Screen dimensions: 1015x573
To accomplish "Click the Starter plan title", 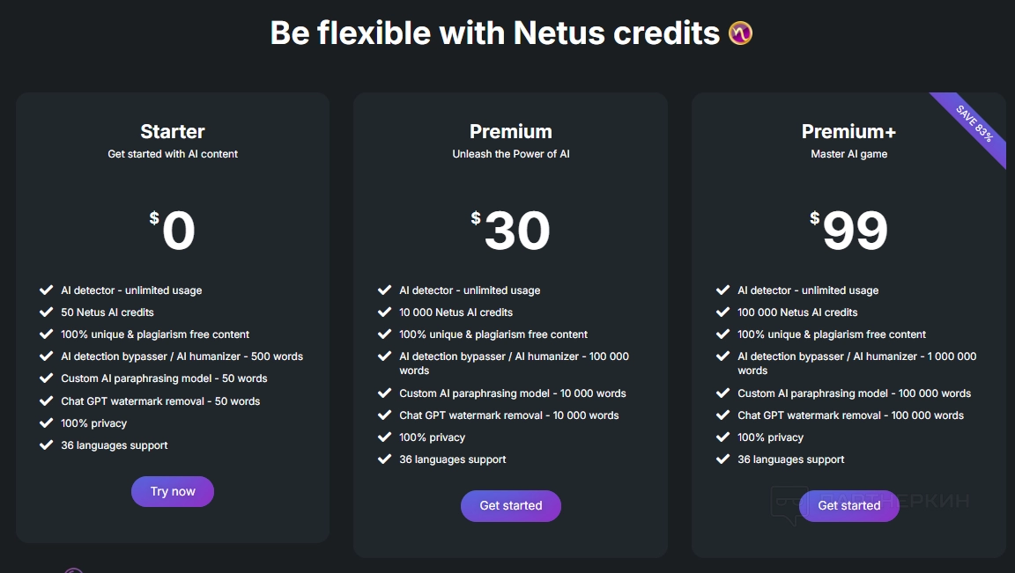I will click(173, 132).
